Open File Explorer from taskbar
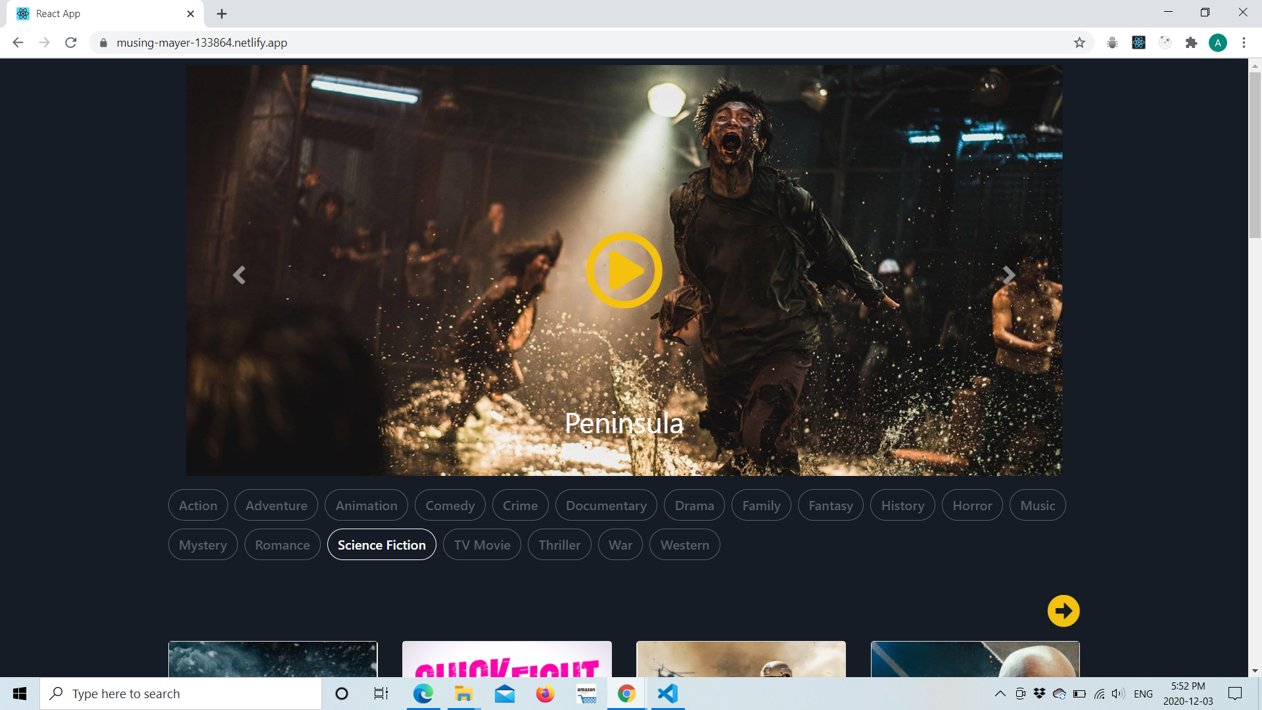Screen dimensions: 1262x710 (463, 694)
